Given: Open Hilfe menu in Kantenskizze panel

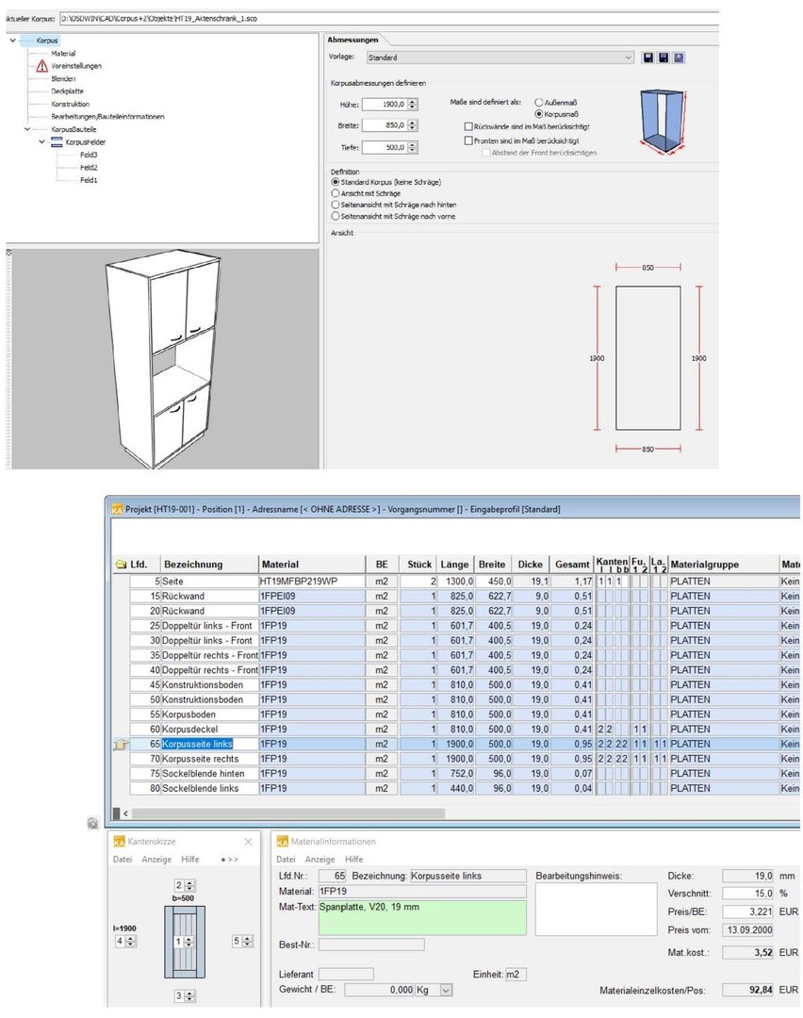Looking at the screenshot, I should click(190, 860).
